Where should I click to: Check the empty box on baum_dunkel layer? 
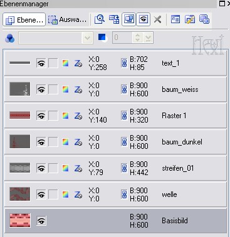coord(53,142)
